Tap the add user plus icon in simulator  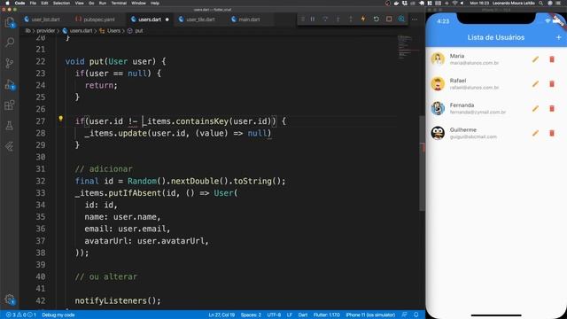(558, 37)
